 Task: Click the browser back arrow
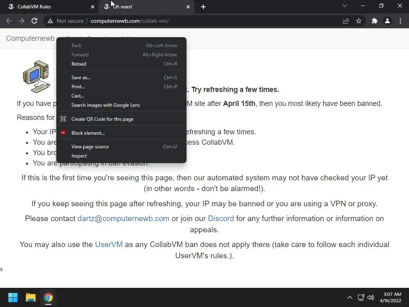9,21
